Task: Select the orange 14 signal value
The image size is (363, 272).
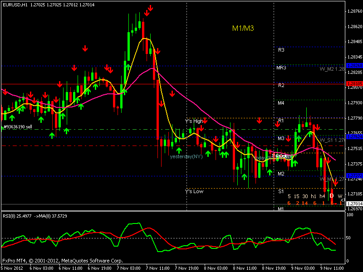Action: 305,203
